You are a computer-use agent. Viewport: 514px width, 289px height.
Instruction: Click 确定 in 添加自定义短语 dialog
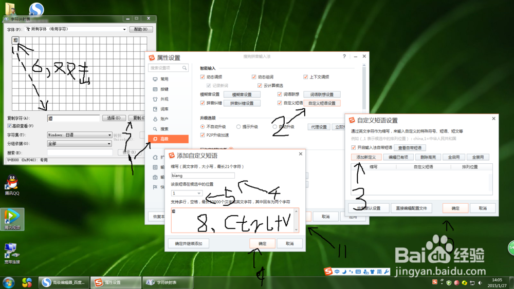(x=262, y=243)
